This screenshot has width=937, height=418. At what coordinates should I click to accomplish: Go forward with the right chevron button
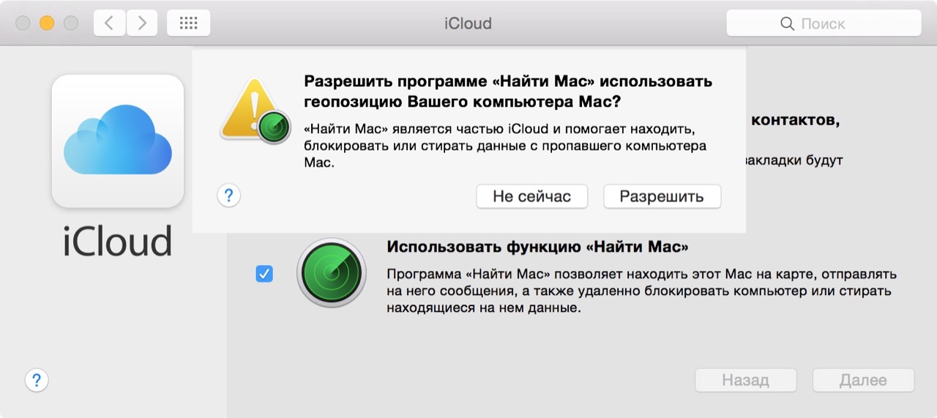[x=142, y=23]
